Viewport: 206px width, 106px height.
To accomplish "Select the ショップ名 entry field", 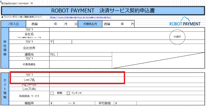I will (x=127, y=80).
